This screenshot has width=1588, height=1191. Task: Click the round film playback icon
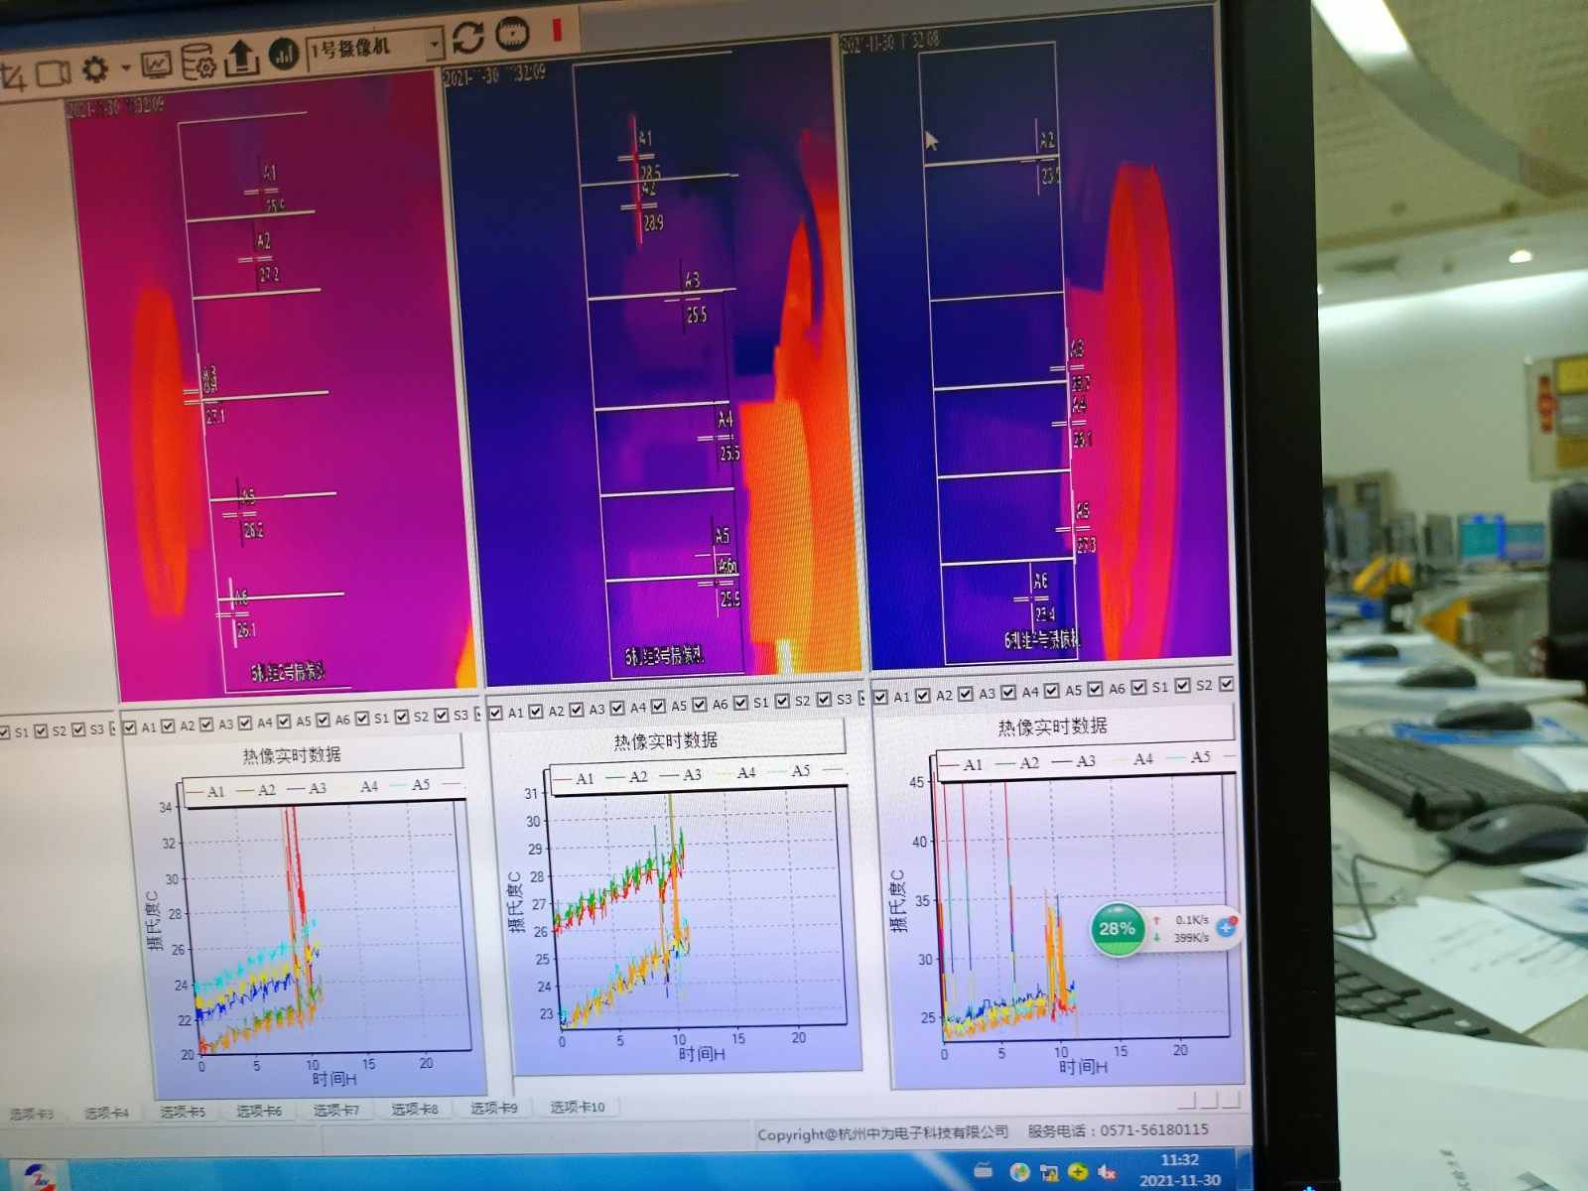point(512,34)
